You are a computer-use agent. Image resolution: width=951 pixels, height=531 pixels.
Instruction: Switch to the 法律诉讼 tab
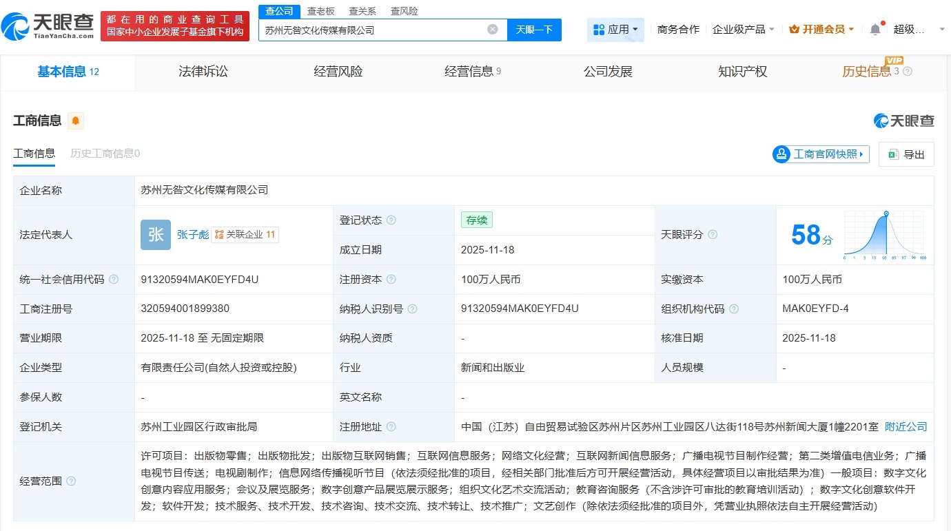click(x=203, y=71)
